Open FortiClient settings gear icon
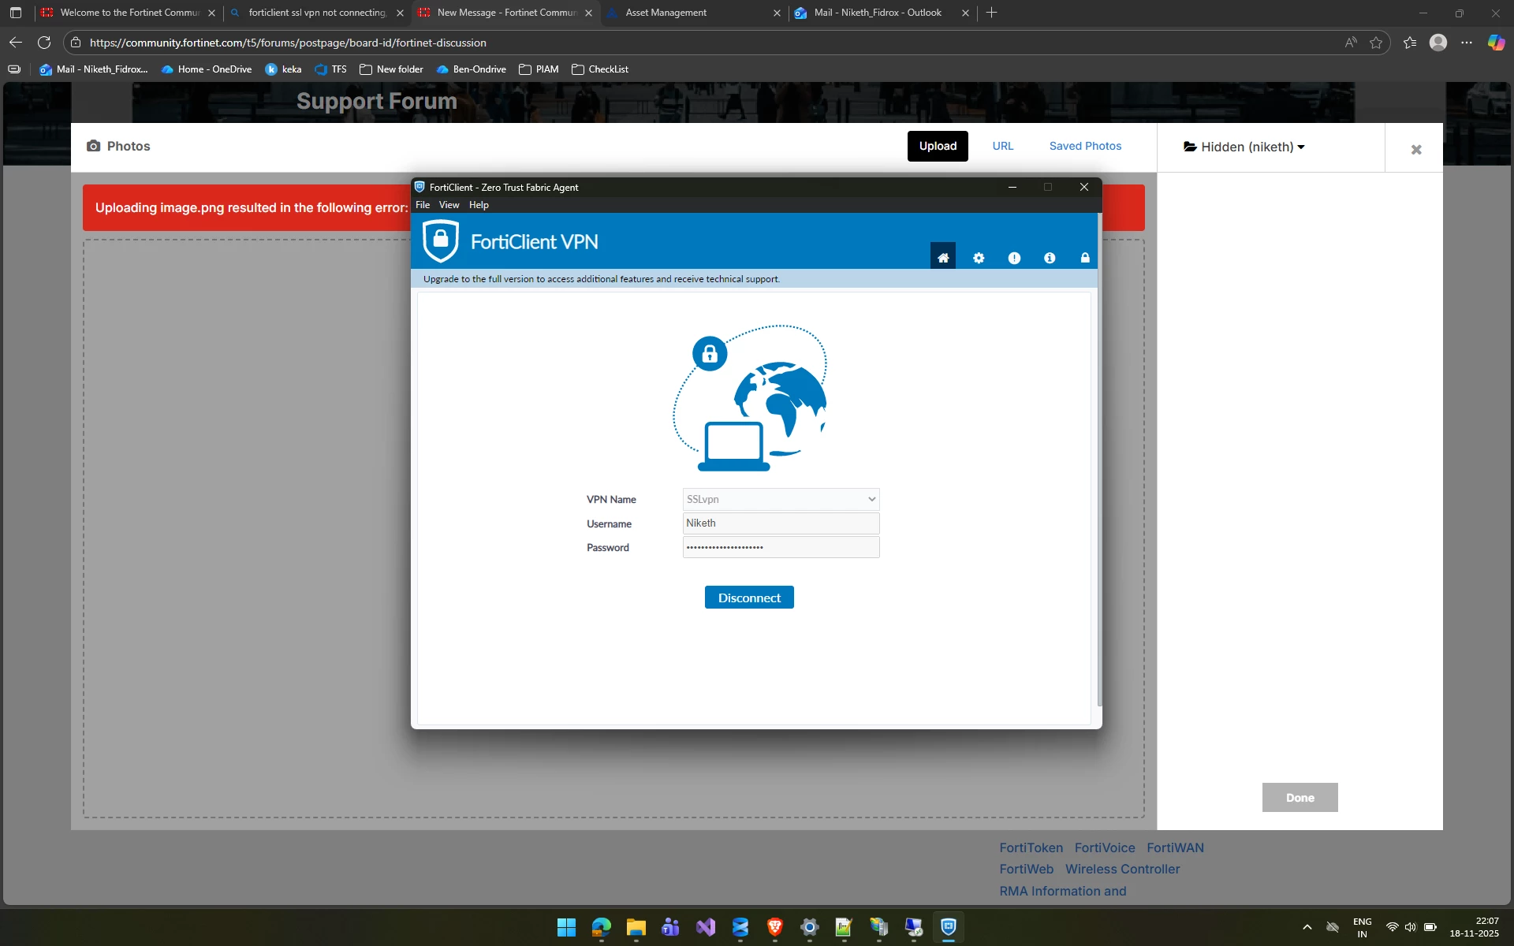The height and width of the screenshot is (946, 1514). 979,258
